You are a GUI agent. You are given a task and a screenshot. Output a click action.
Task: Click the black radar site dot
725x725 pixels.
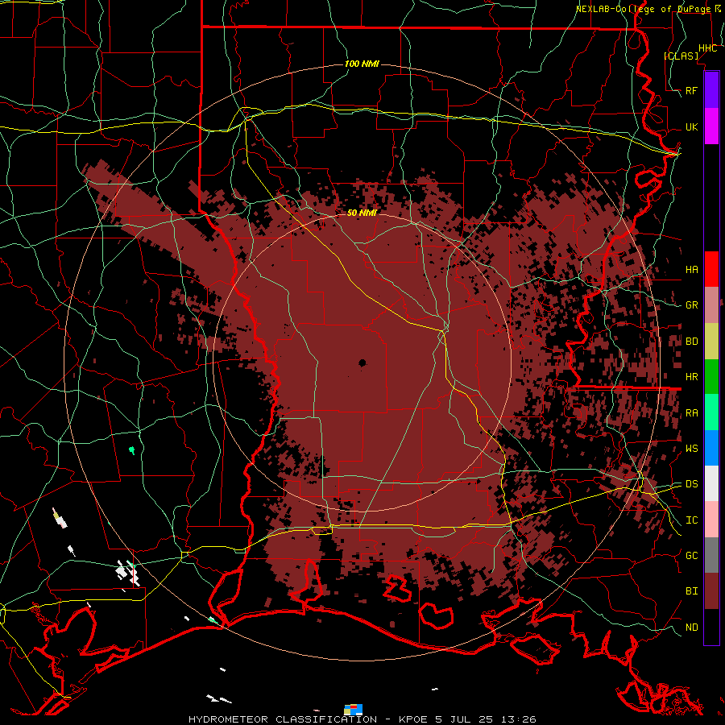tap(362, 363)
